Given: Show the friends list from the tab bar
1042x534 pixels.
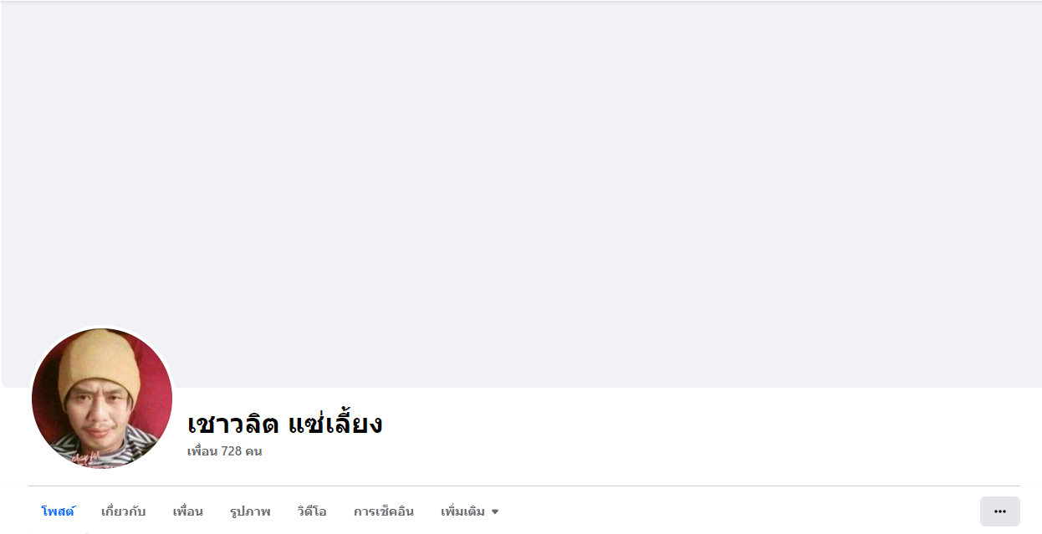Looking at the screenshot, I should [x=187, y=511].
